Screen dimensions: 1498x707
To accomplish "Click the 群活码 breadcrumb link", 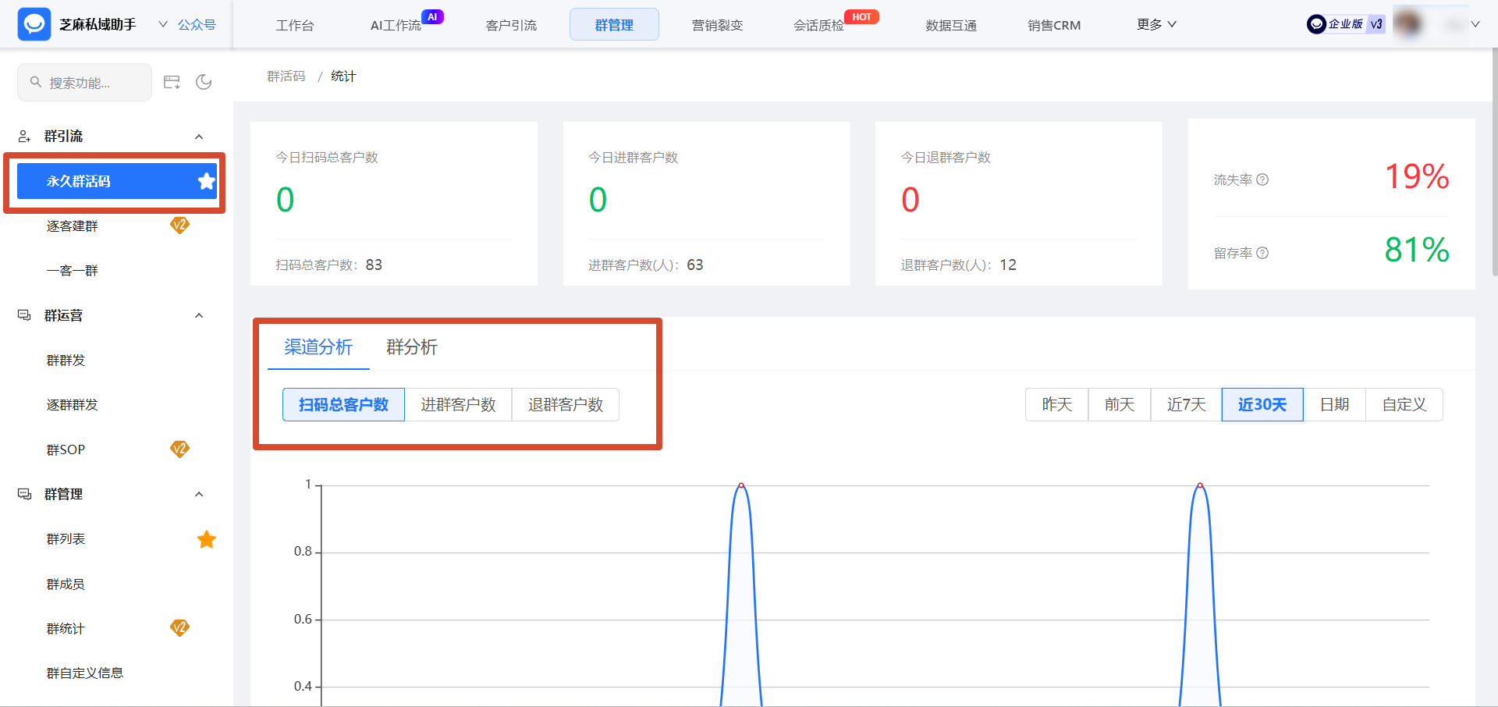I will click(286, 76).
